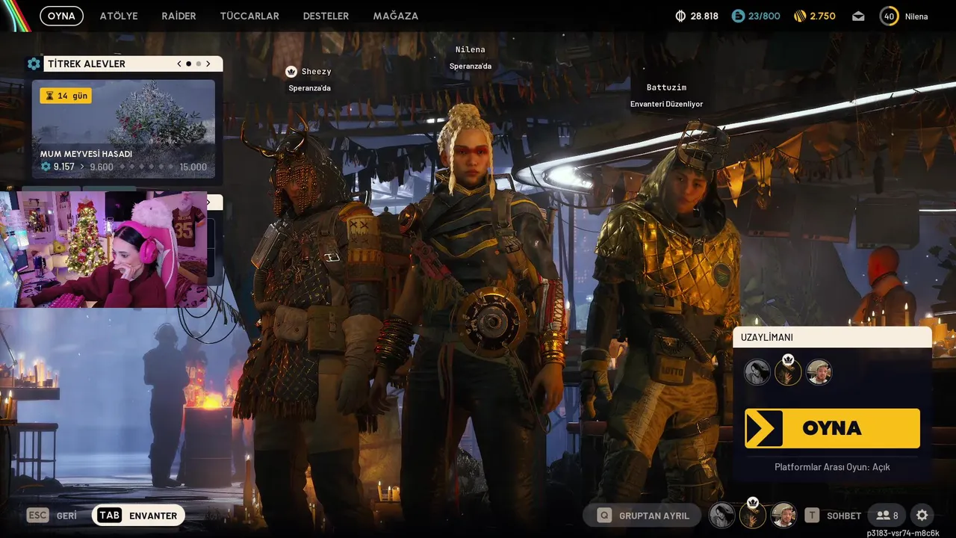The width and height of the screenshot is (956, 538).
Task: Open Nilena profile name
Action: click(x=916, y=16)
